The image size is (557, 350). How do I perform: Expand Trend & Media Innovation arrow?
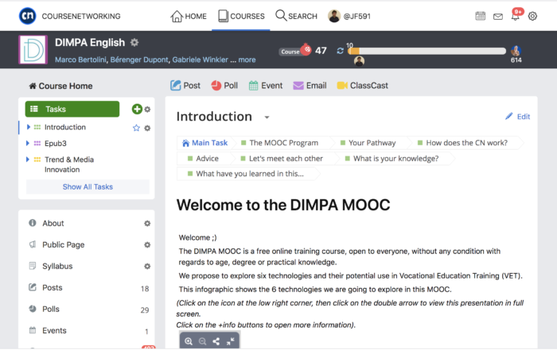click(x=28, y=160)
